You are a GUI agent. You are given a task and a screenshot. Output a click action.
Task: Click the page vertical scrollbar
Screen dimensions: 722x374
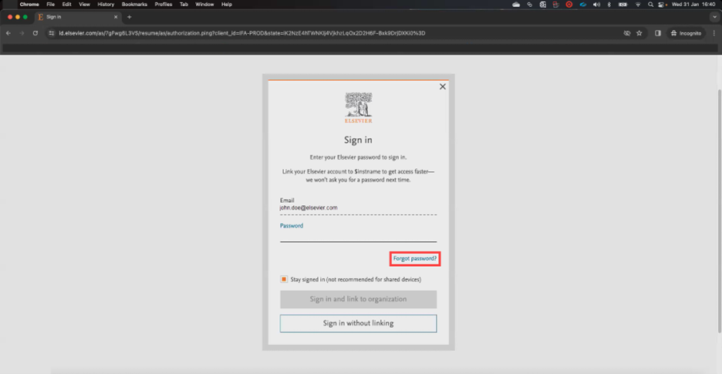coord(719,210)
